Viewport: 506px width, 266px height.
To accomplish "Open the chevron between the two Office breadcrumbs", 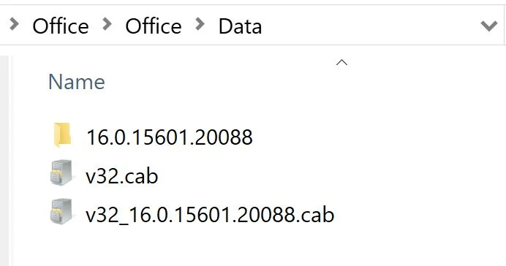I will pos(107,24).
